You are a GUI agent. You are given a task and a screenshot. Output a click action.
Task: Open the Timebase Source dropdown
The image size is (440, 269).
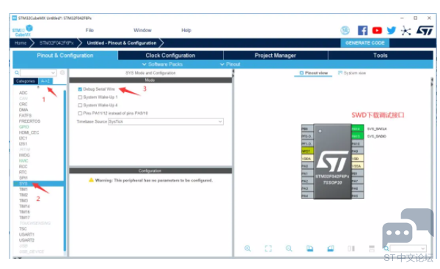coord(166,121)
